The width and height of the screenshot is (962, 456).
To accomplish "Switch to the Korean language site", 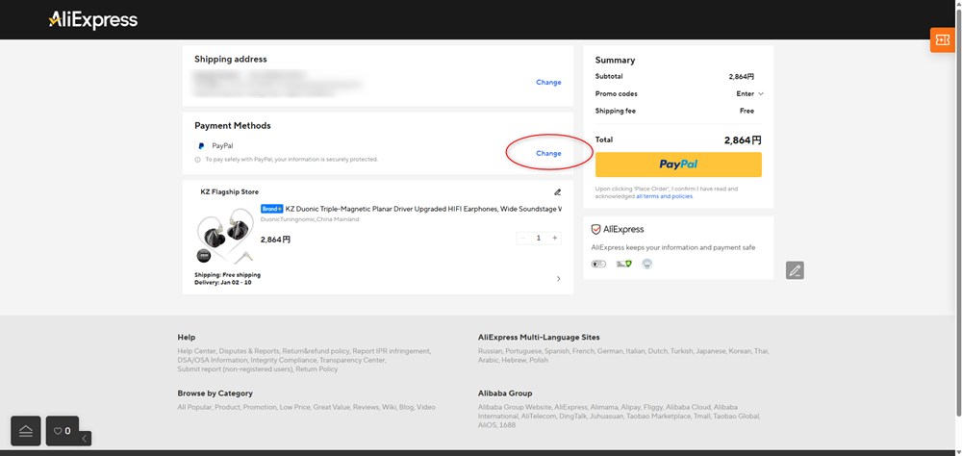I will [740, 351].
